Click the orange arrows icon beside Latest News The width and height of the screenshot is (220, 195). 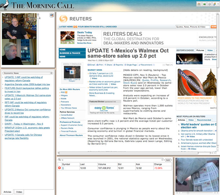coord(75,27)
